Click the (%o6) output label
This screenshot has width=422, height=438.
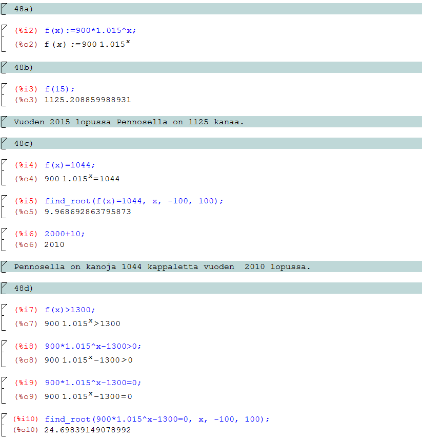point(26,245)
